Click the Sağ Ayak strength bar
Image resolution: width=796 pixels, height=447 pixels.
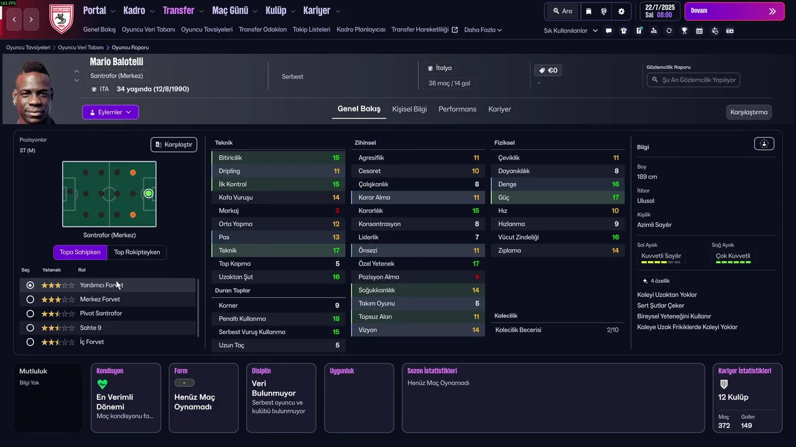(x=733, y=263)
